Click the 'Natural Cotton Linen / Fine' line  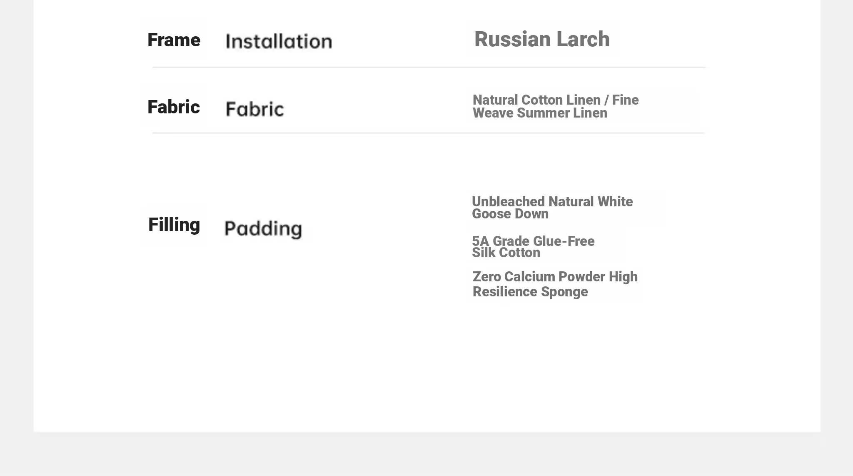(x=556, y=100)
